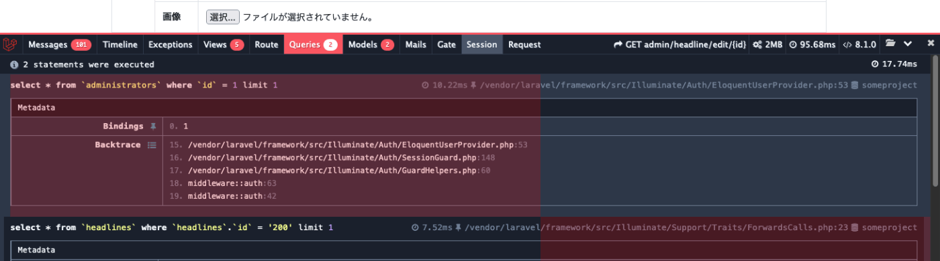
Task: Click the ForwardsCalls.php:23 source file path
Action: coord(656,228)
